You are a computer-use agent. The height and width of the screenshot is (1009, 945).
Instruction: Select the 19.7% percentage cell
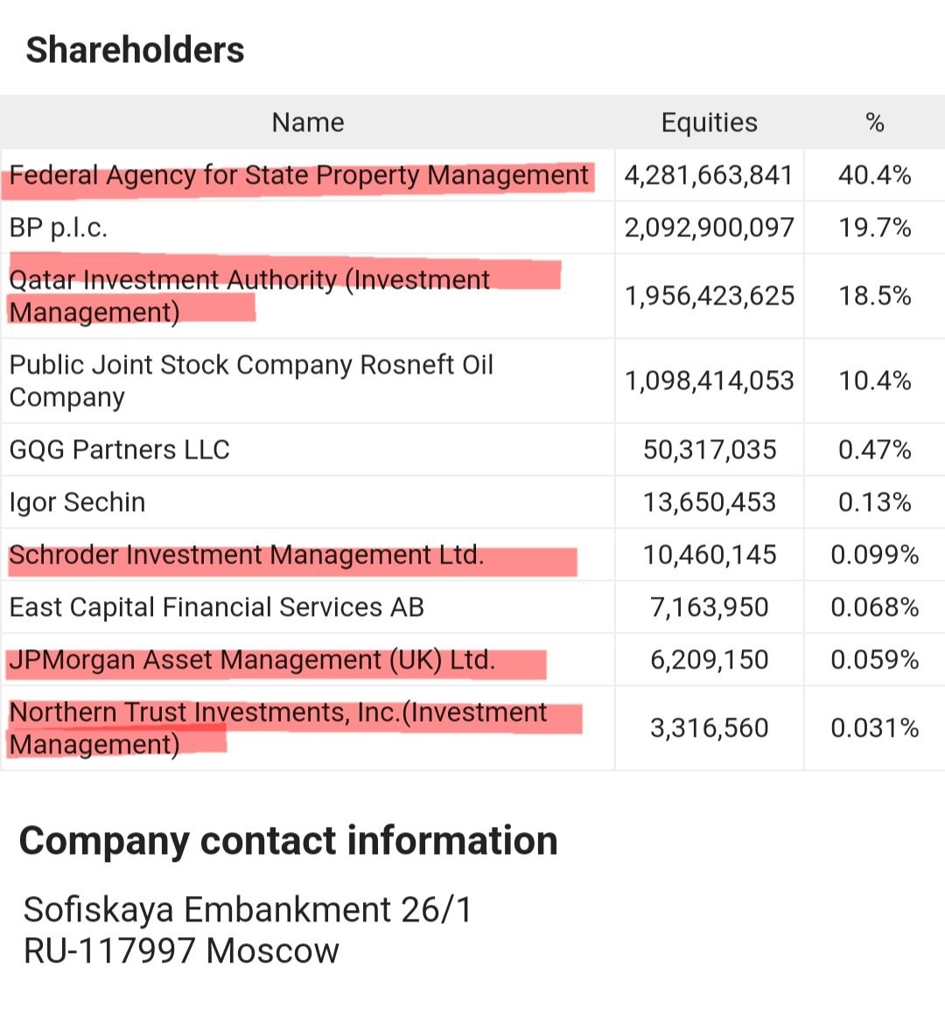pos(874,228)
